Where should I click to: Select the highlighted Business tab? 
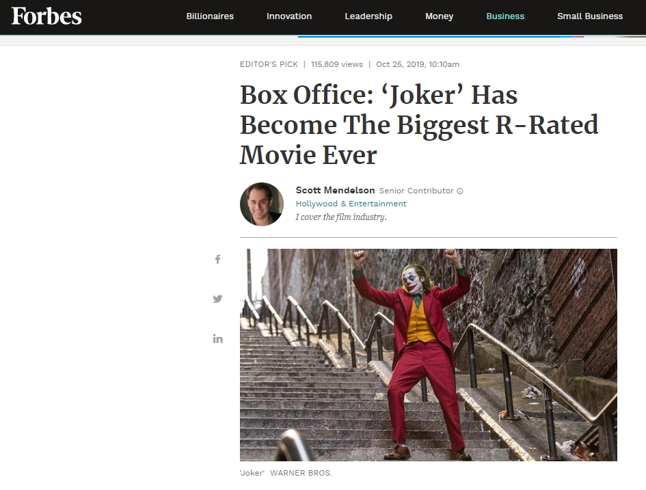coord(505,16)
